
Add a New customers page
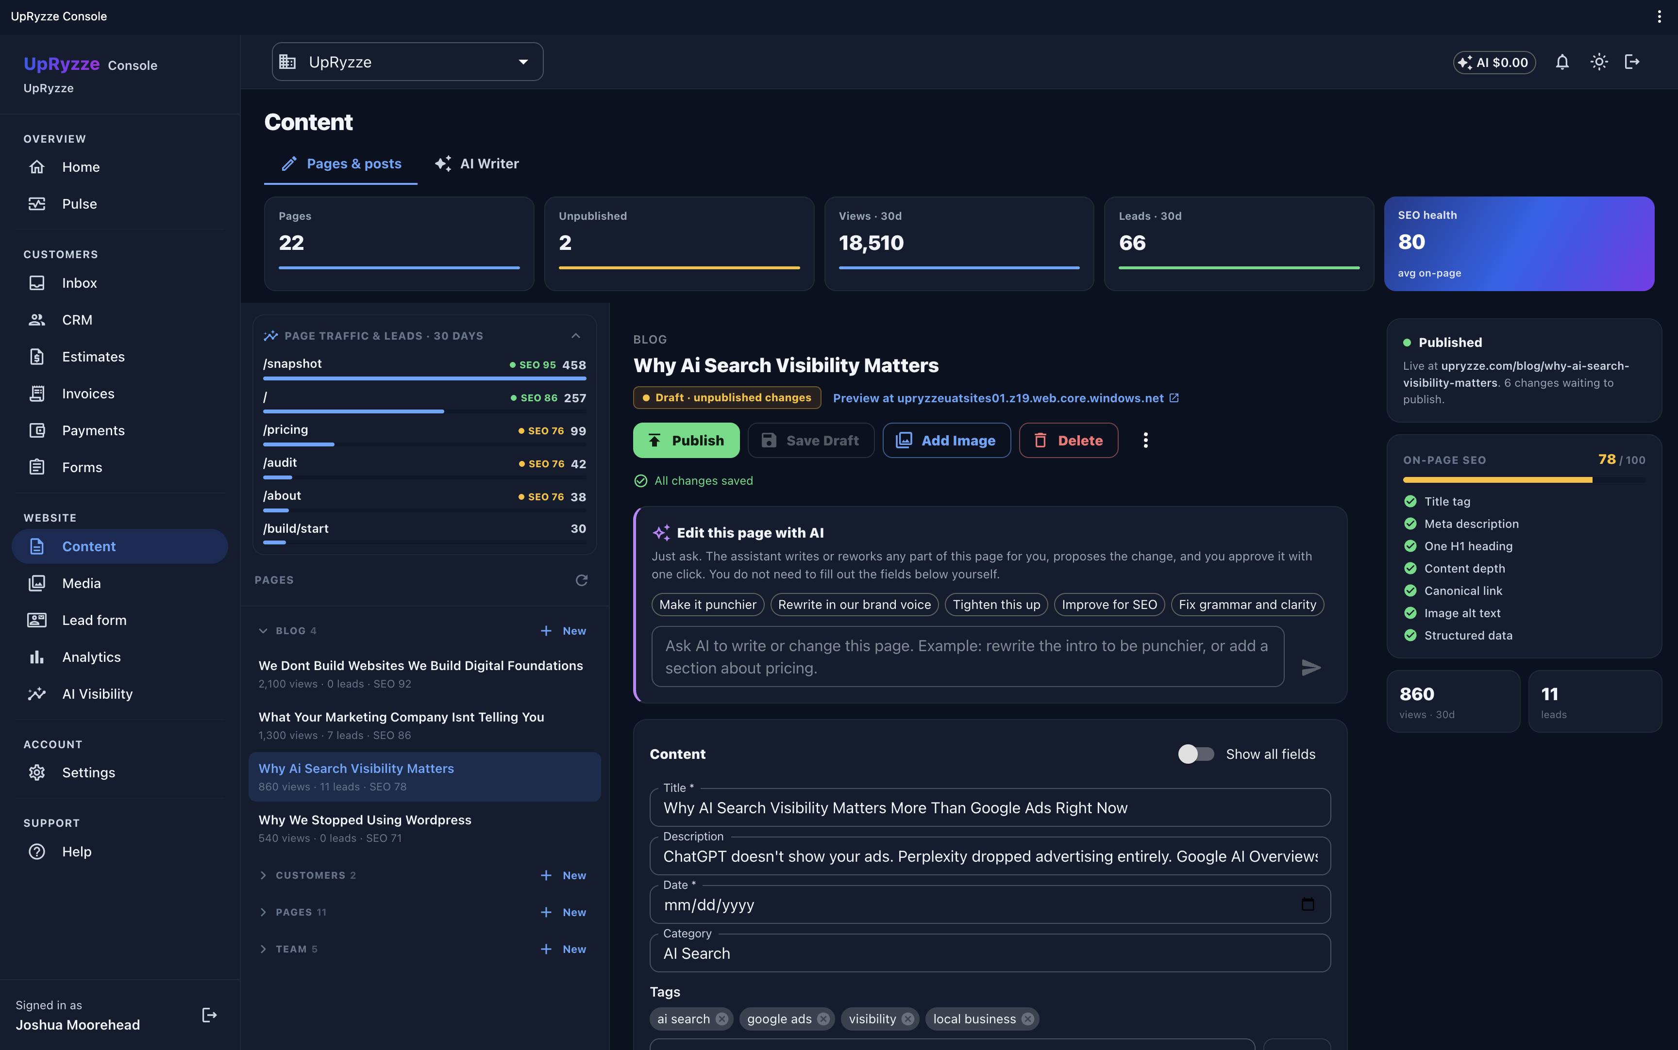(x=564, y=875)
